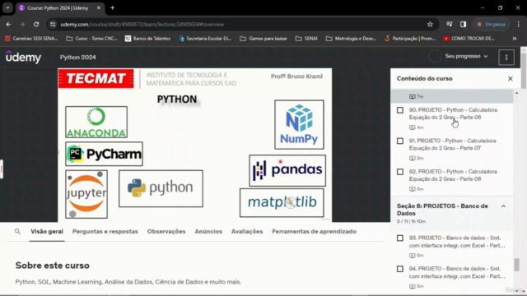The height and width of the screenshot is (296, 527).
Task: Show more bookmarks with double chevron
Action: coord(514,39)
